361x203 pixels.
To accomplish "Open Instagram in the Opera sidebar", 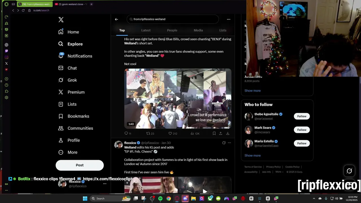I will tap(6, 57).
